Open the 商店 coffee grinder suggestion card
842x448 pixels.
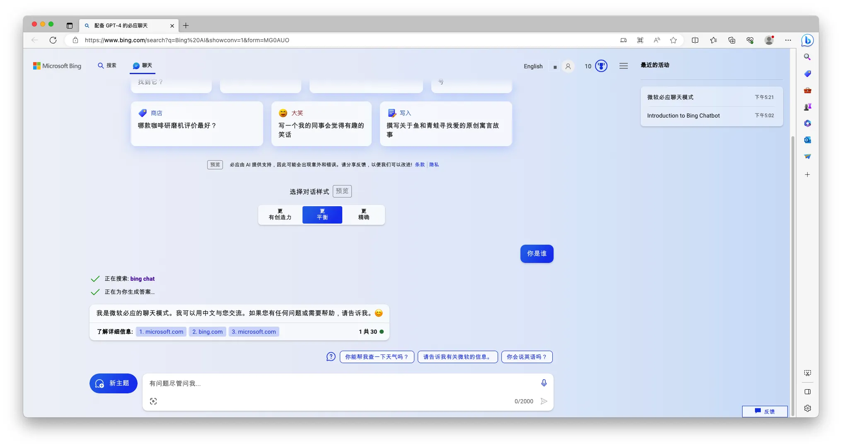point(197,123)
